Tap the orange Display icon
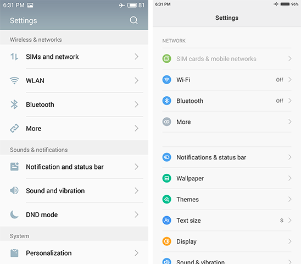The height and width of the screenshot is (264, 301). [166, 241]
